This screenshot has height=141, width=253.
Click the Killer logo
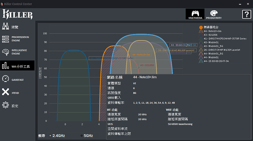click(18, 14)
